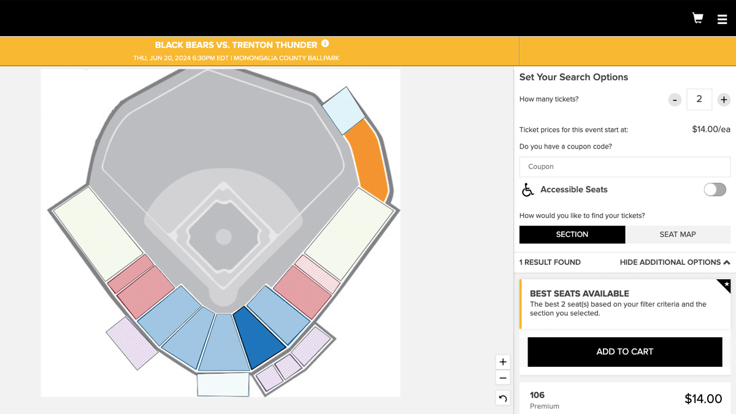Image resolution: width=736 pixels, height=414 pixels.
Task: Increase the ticket quantity
Action: click(724, 99)
